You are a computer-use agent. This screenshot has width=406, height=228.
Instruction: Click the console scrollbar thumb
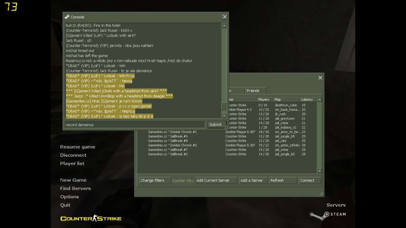coord(224,106)
